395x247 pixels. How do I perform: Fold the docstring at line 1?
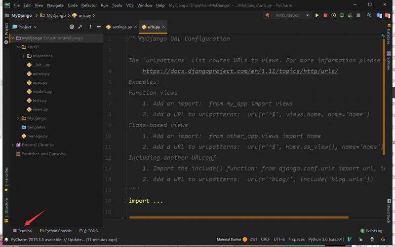125,39
